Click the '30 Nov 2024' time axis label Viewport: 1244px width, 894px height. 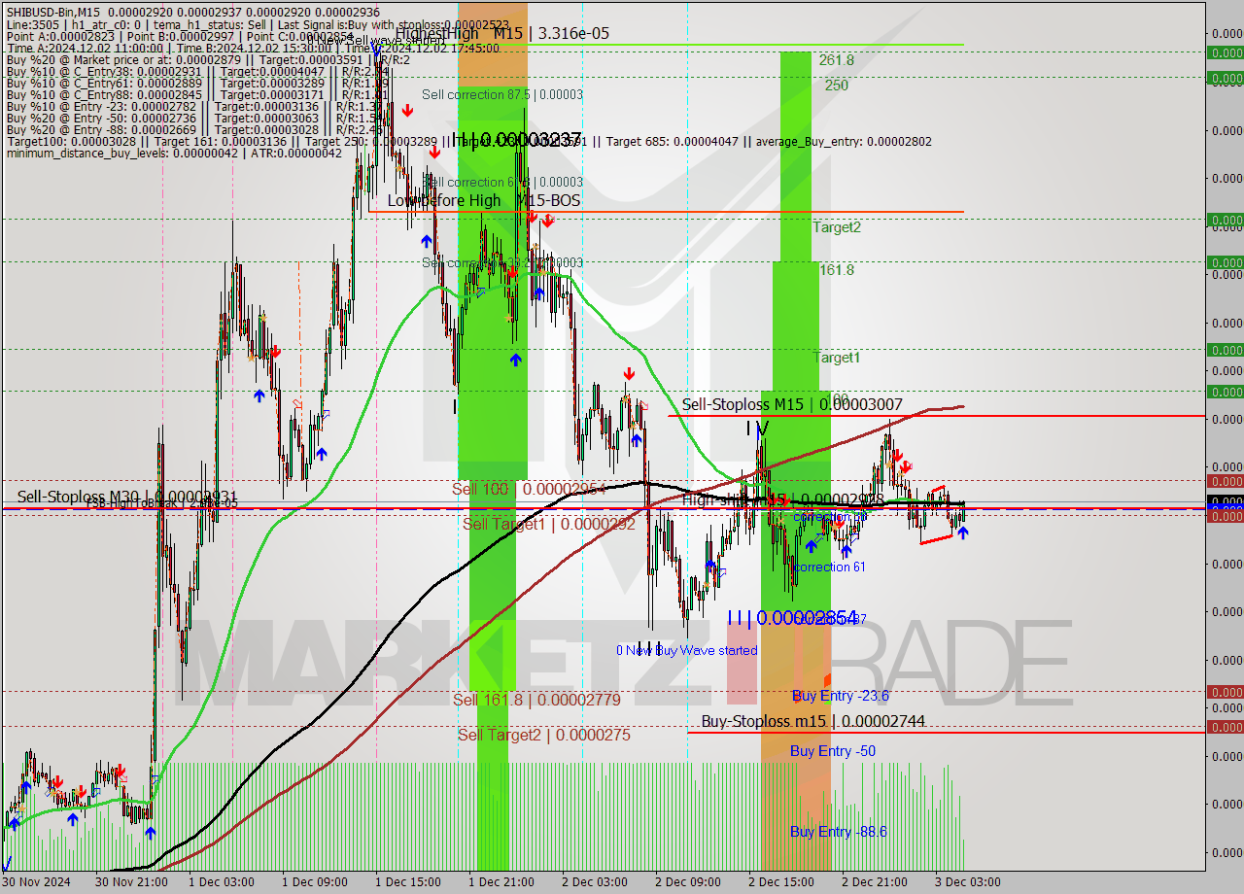point(36,882)
